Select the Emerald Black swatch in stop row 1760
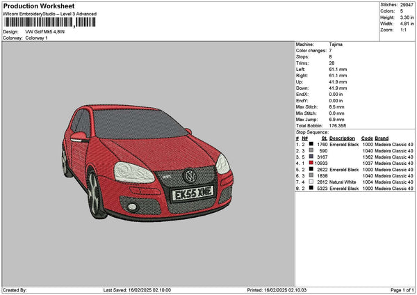Viewport: 417px width, 295px height. pos(311,144)
